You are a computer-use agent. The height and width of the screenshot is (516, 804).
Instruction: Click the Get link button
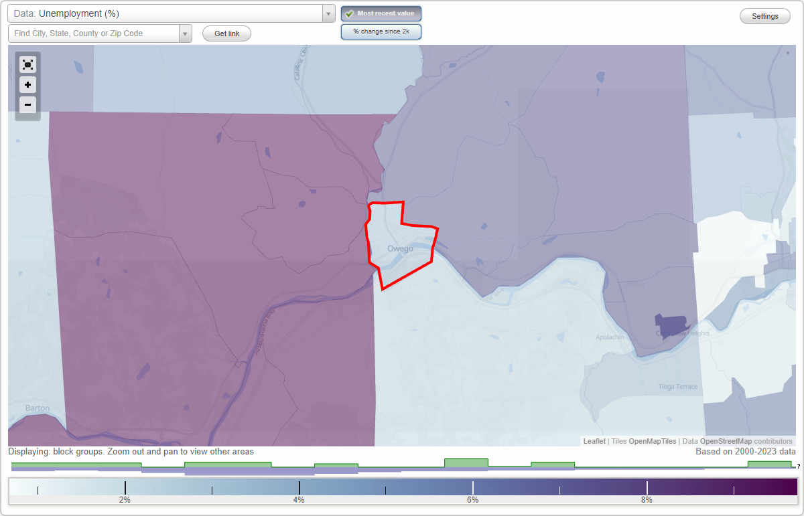pyautogui.click(x=226, y=33)
